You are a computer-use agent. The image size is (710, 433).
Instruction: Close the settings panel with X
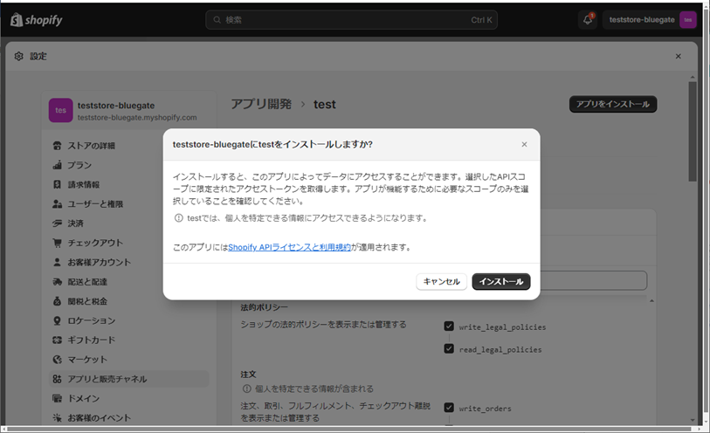(x=678, y=56)
